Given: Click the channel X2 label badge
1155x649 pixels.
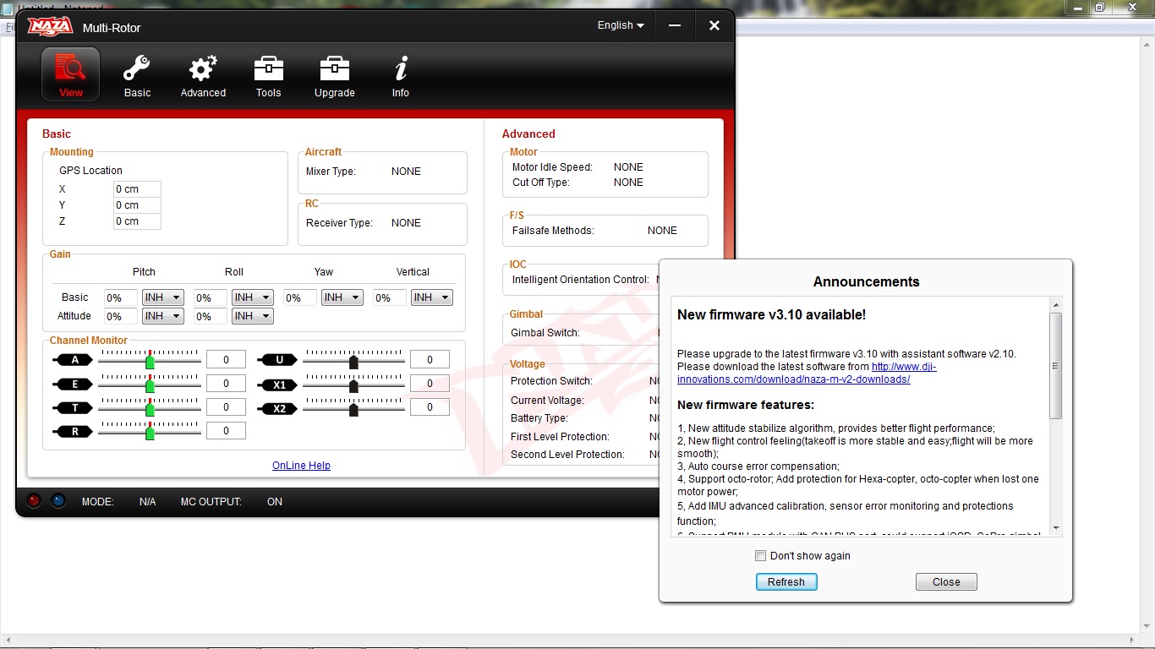Looking at the screenshot, I should point(278,409).
